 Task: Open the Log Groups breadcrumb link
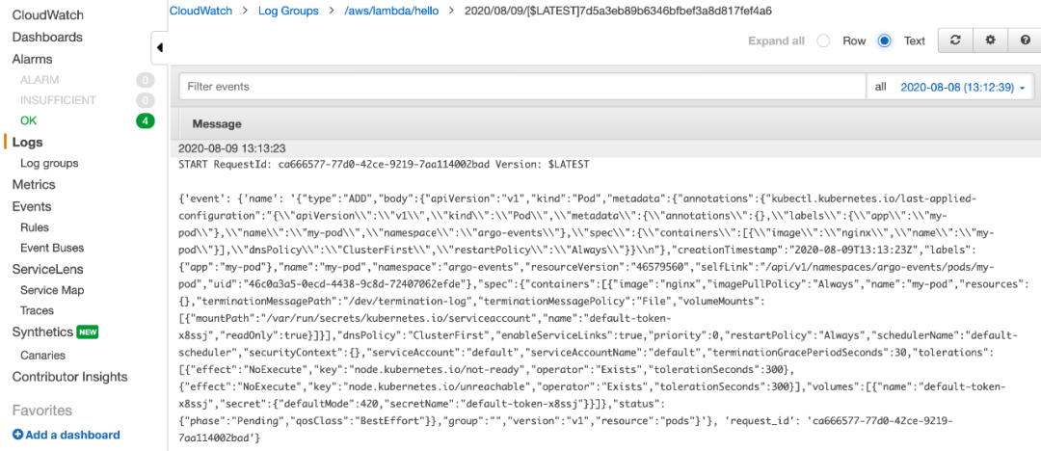click(288, 12)
